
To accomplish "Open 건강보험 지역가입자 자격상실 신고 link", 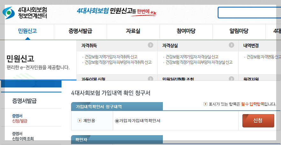I will [192, 57].
